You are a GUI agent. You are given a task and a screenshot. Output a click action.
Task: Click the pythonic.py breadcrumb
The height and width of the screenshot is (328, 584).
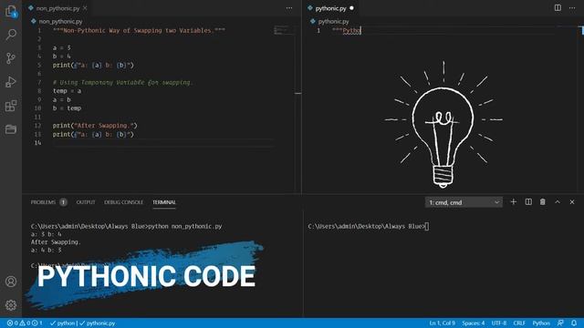pos(330,22)
